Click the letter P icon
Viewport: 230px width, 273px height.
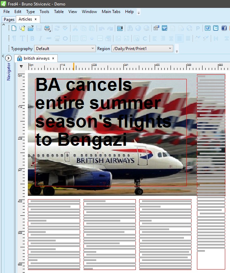198,28
